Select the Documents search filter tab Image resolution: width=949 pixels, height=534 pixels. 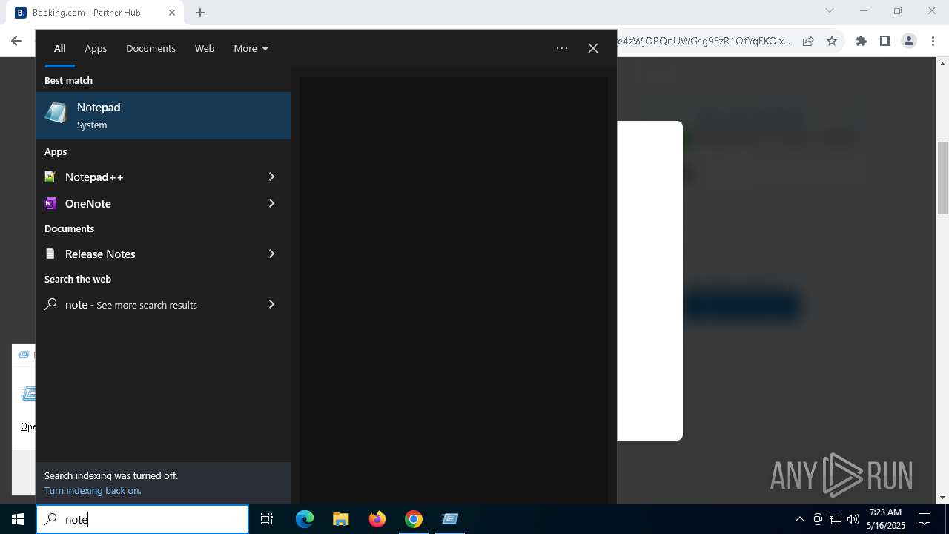coord(151,48)
